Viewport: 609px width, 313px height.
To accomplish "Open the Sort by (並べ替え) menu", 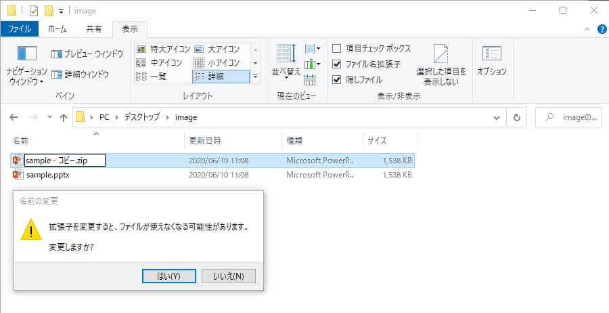I will pos(286,62).
